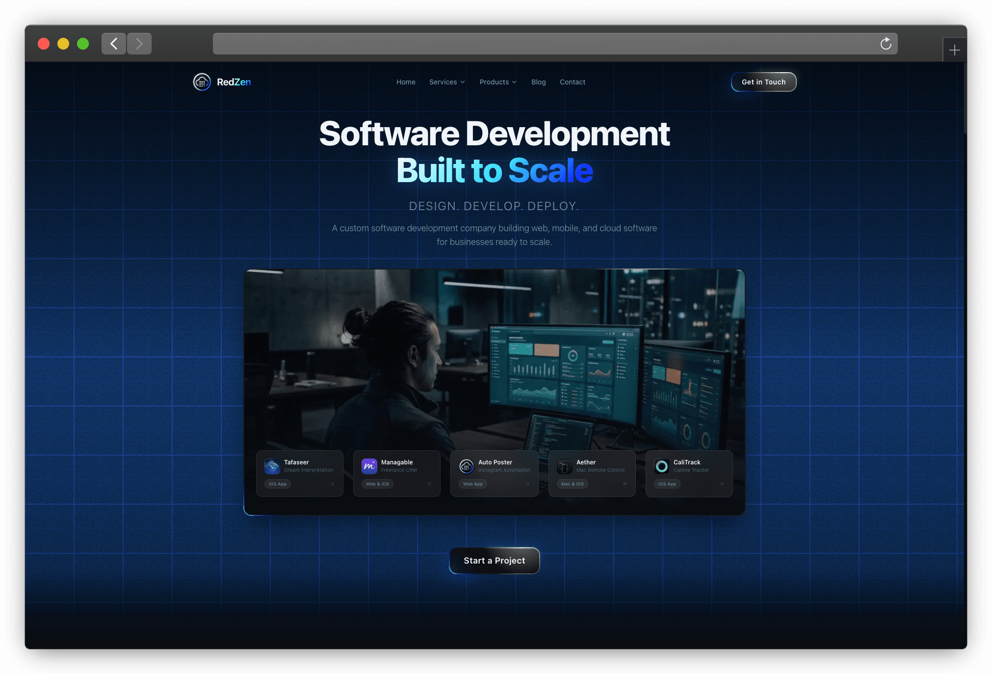Click the Get in Touch button
The width and height of the screenshot is (992, 674).
[763, 82]
